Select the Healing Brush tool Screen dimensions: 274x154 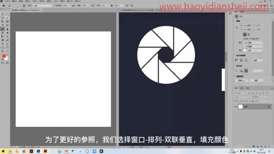pos(7,25)
